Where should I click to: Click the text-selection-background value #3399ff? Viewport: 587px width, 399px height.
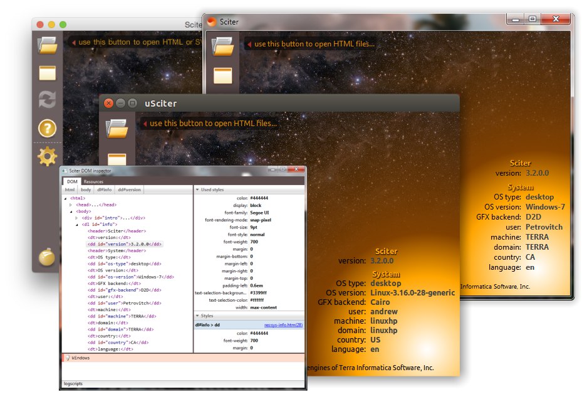pyautogui.click(x=258, y=293)
